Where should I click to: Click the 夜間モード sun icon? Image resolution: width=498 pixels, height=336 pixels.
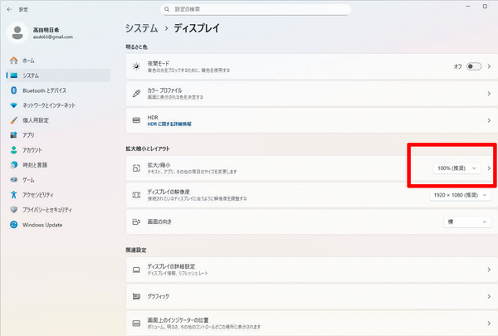[x=136, y=66]
